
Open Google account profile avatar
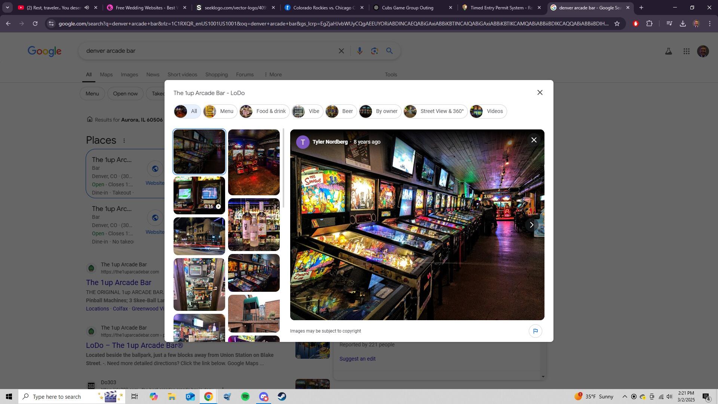coord(703,51)
